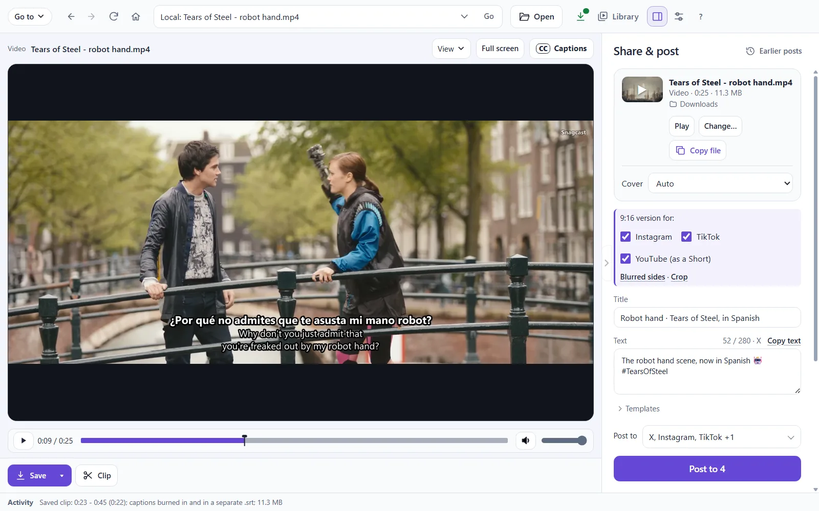
Task: Open the Go to dropdown
Action: 30,17
